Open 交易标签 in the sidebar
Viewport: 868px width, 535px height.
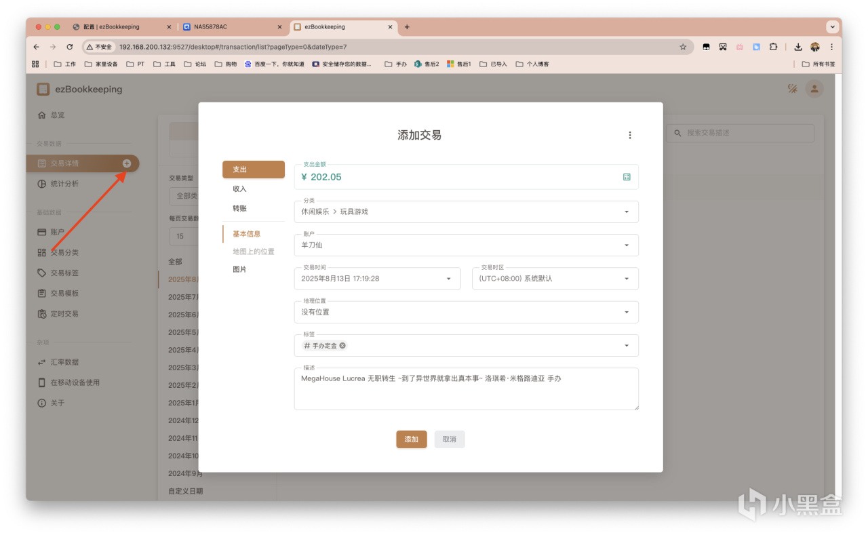(58, 273)
